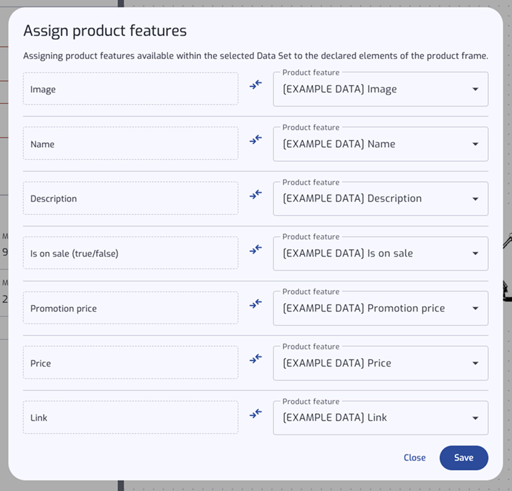Click the link arrows icon beside Name

(x=256, y=140)
